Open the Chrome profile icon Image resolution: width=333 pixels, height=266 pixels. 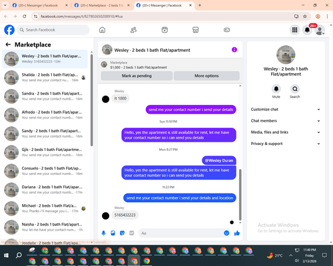(x=318, y=17)
